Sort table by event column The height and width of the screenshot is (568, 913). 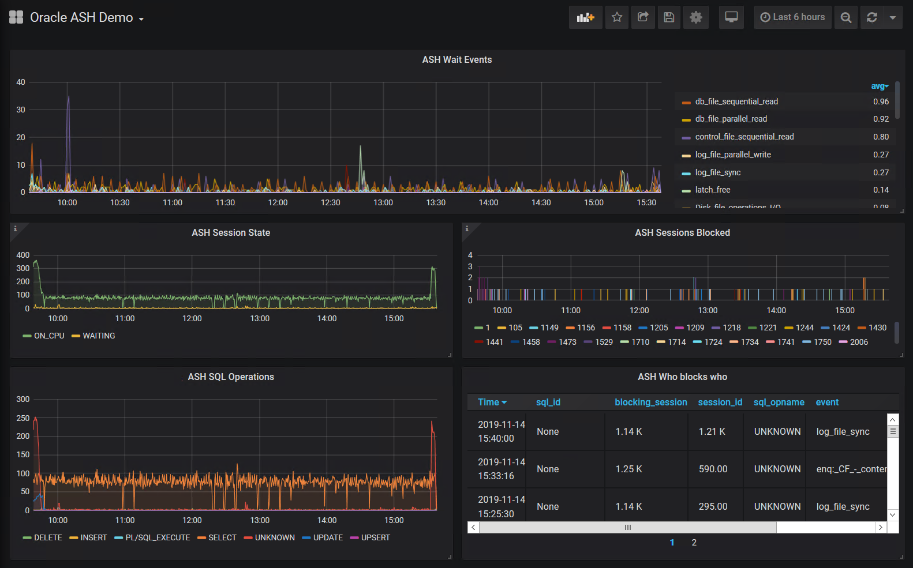pyautogui.click(x=827, y=402)
